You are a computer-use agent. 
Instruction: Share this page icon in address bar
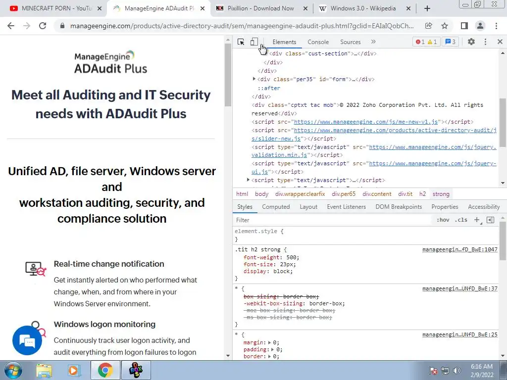(429, 26)
